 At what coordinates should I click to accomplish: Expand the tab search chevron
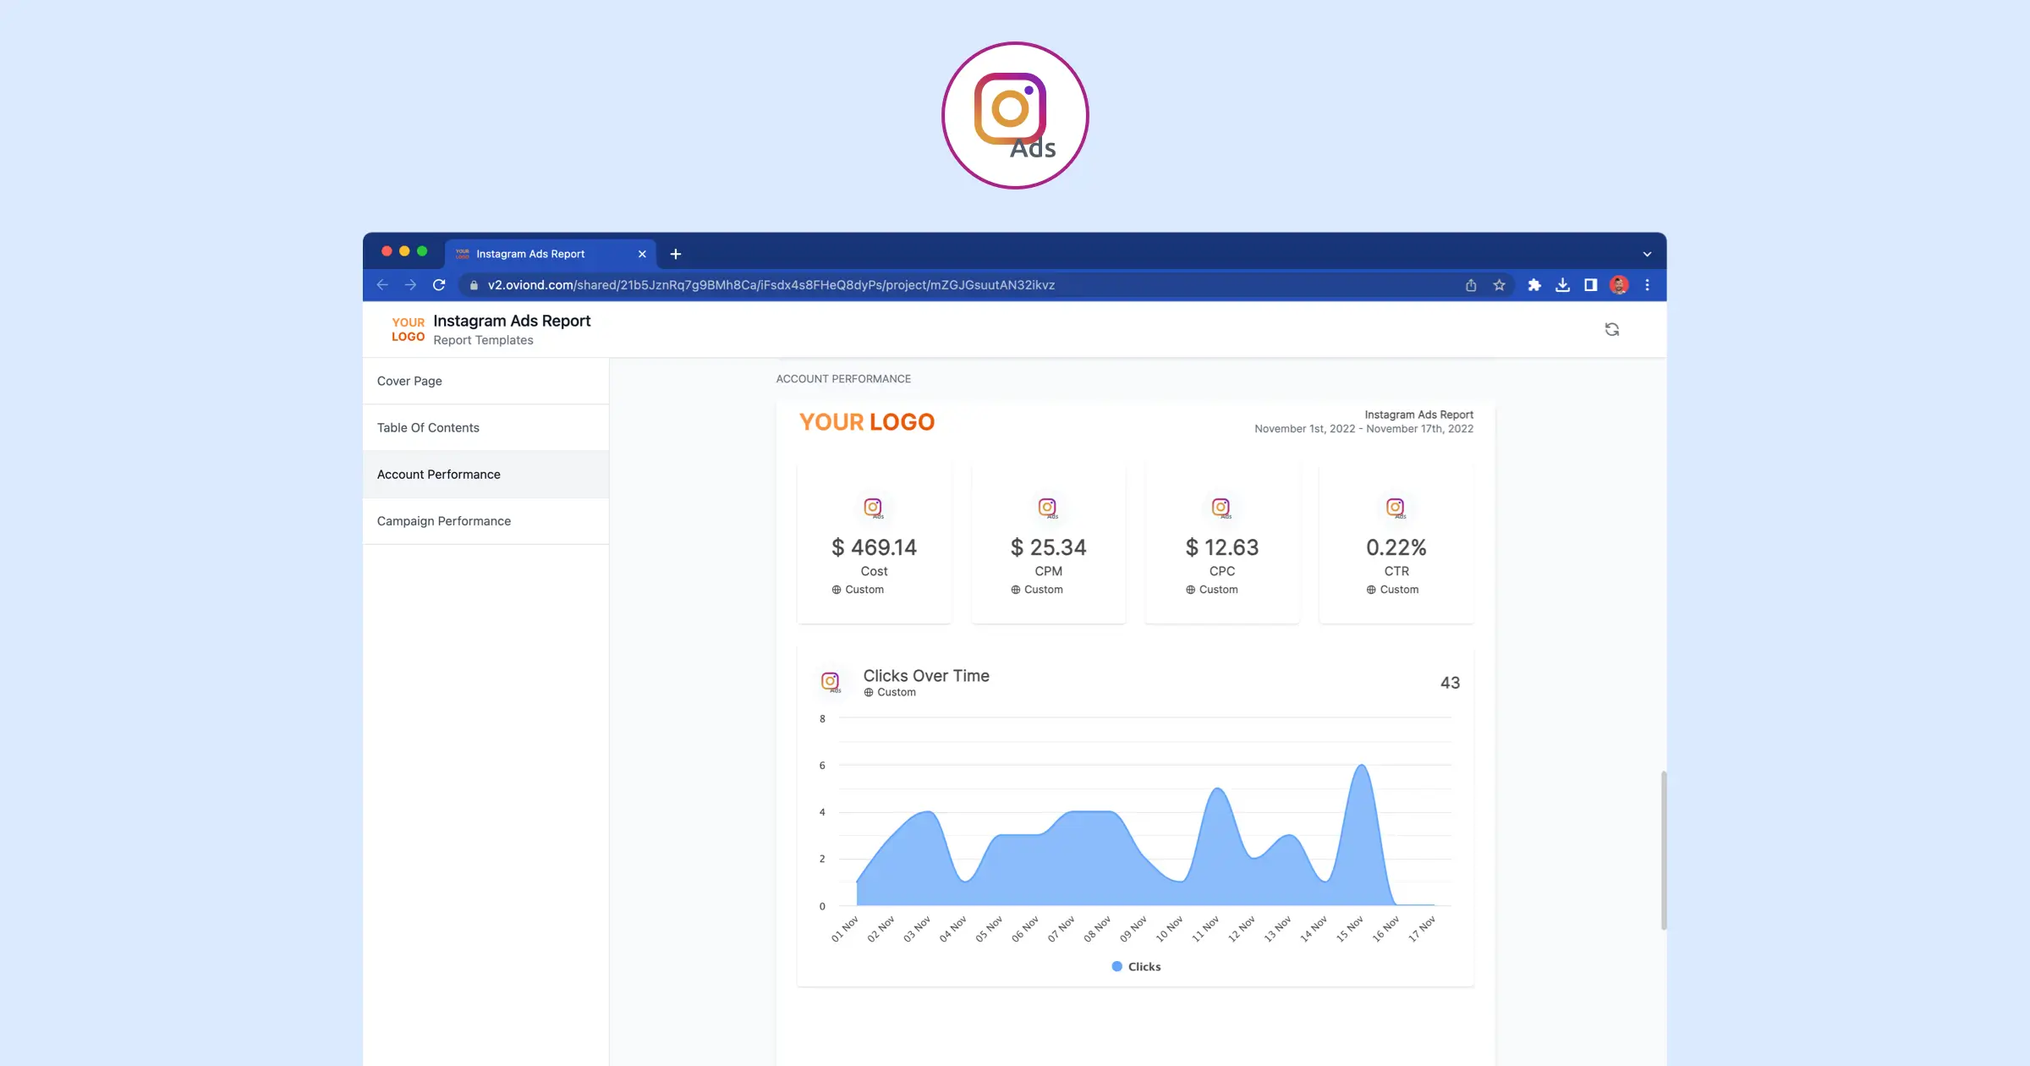[1647, 254]
